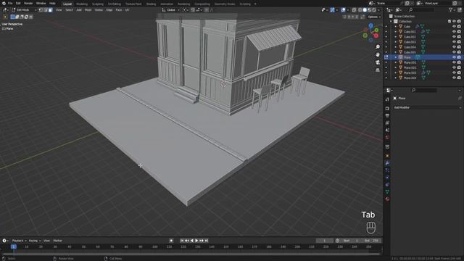Screen dimensions: 464x261
Task: Open the pivot point dropdown
Action: point(186,9)
